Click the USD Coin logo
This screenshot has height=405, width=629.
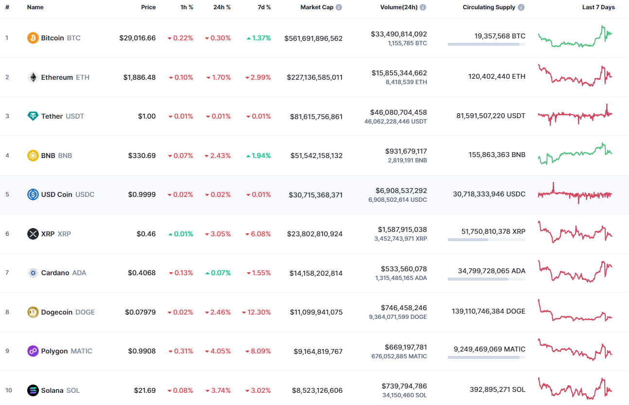(x=32, y=194)
